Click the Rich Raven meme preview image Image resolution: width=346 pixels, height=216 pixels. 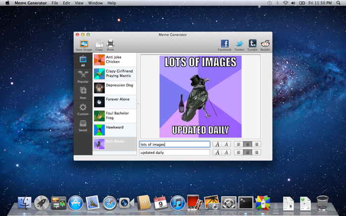(200, 97)
